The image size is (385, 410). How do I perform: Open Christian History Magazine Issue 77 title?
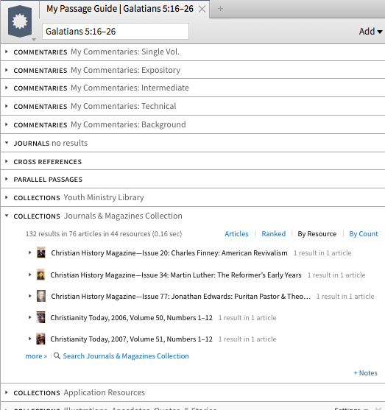[181, 297]
